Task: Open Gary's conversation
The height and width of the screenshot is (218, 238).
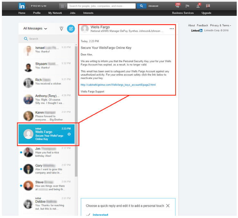Action: 47,169
